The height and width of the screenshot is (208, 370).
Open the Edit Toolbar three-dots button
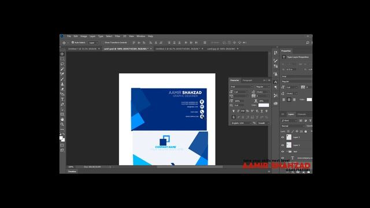pos(62,129)
